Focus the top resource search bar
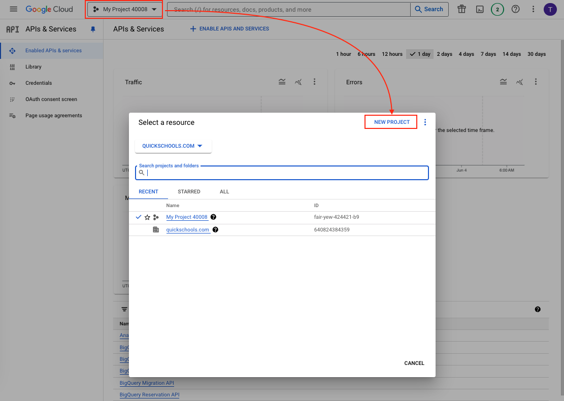 (289, 9)
